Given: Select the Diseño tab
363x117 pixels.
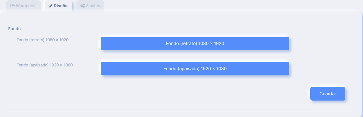Looking at the screenshot, I should pyautogui.click(x=58, y=6).
